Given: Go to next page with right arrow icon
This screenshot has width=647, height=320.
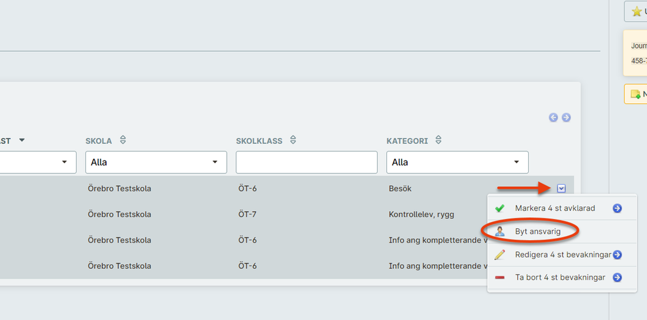Looking at the screenshot, I should tap(566, 118).
